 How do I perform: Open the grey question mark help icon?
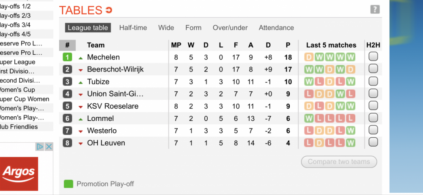[375, 9]
